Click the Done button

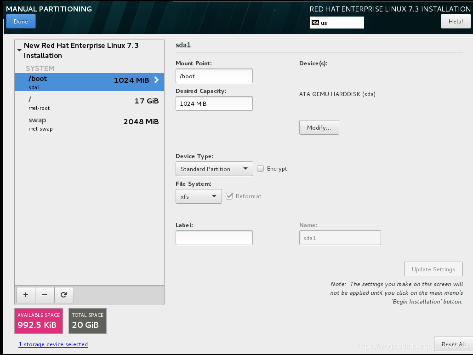21,22
